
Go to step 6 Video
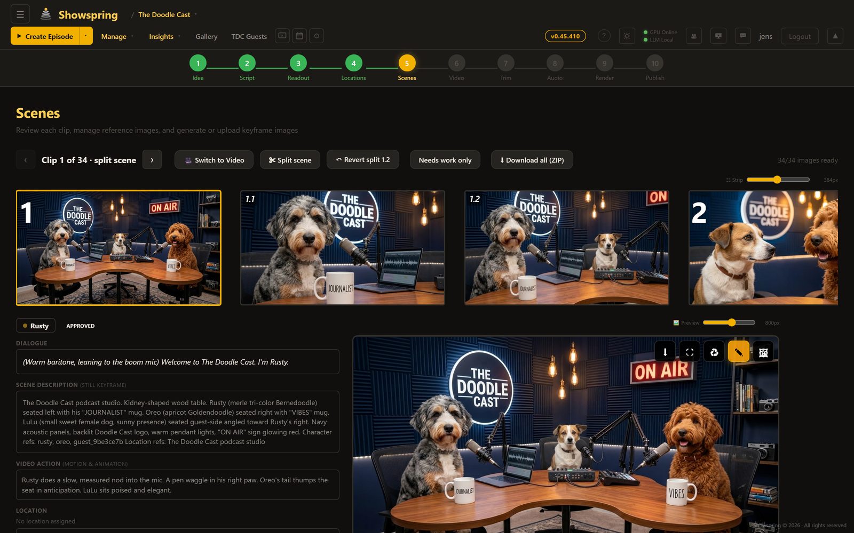(x=456, y=63)
